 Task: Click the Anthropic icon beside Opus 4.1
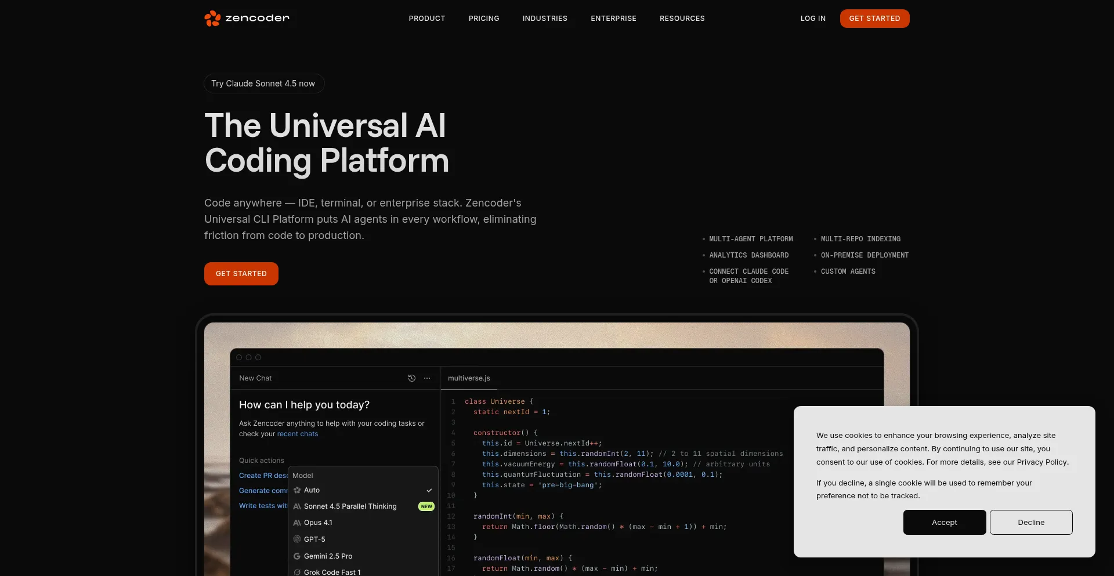click(x=297, y=523)
